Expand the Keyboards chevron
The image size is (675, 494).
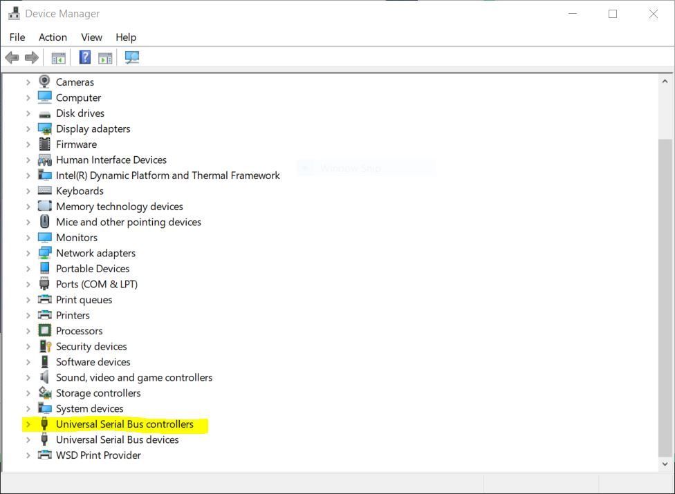(28, 191)
